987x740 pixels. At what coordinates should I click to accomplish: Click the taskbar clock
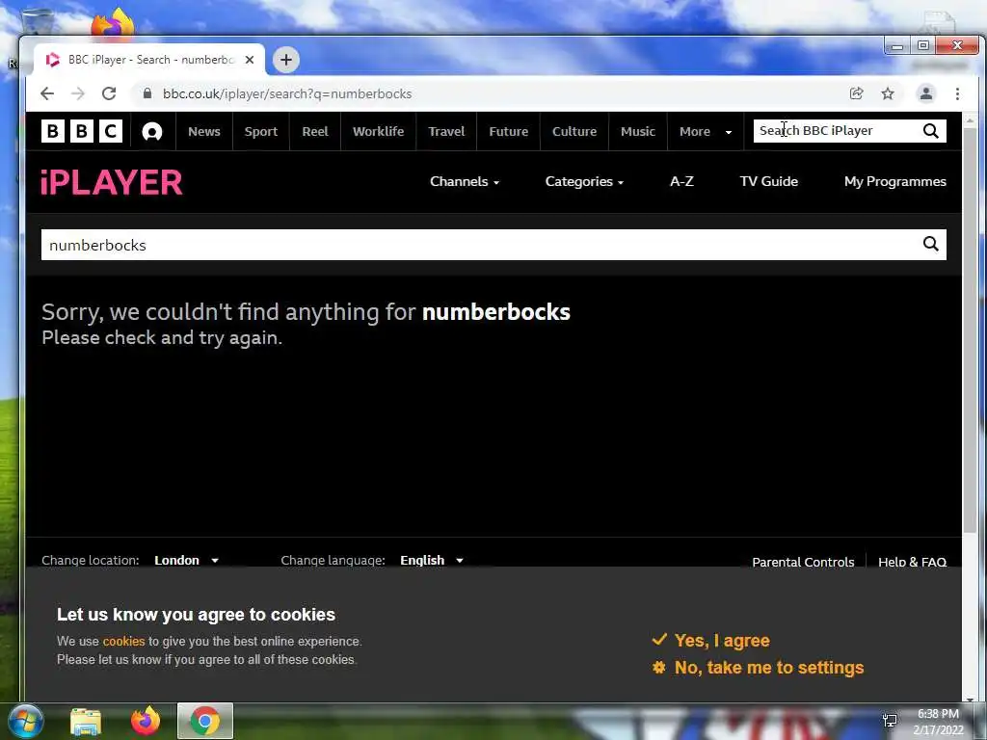click(x=939, y=722)
